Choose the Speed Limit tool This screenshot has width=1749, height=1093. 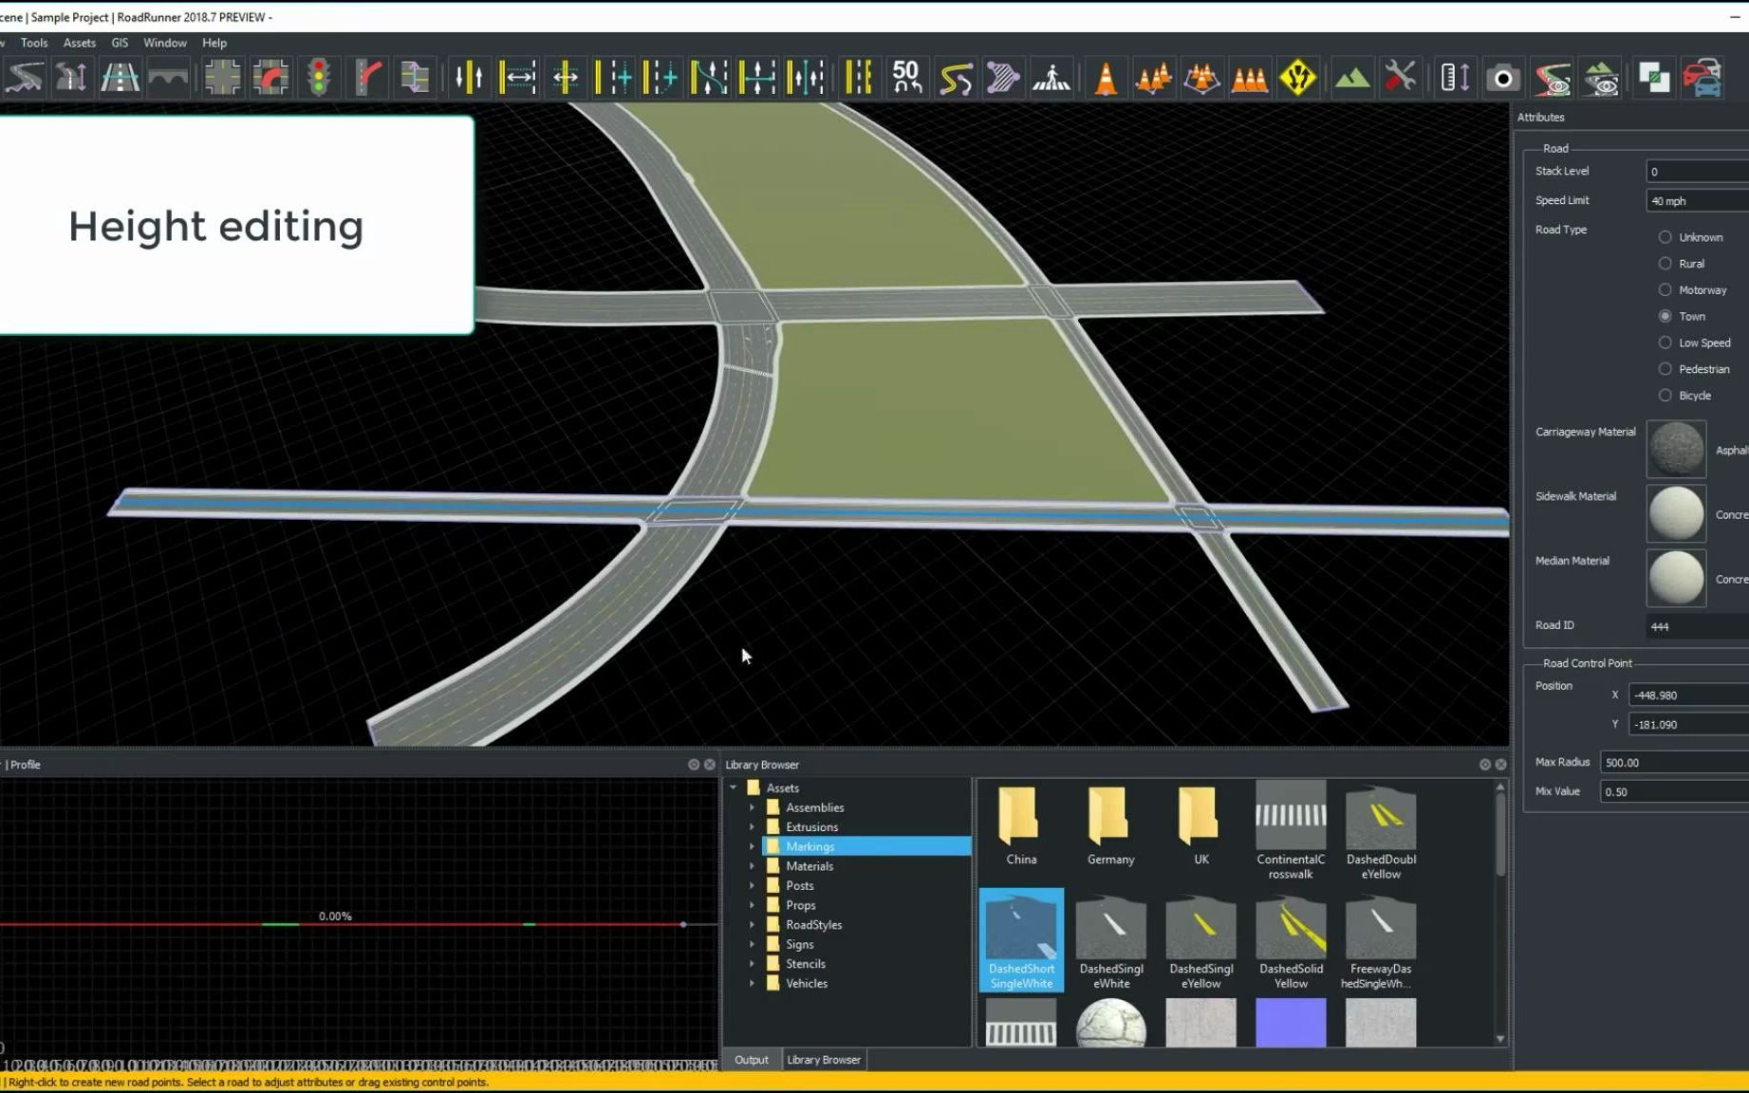pyautogui.click(x=906, y=77)
